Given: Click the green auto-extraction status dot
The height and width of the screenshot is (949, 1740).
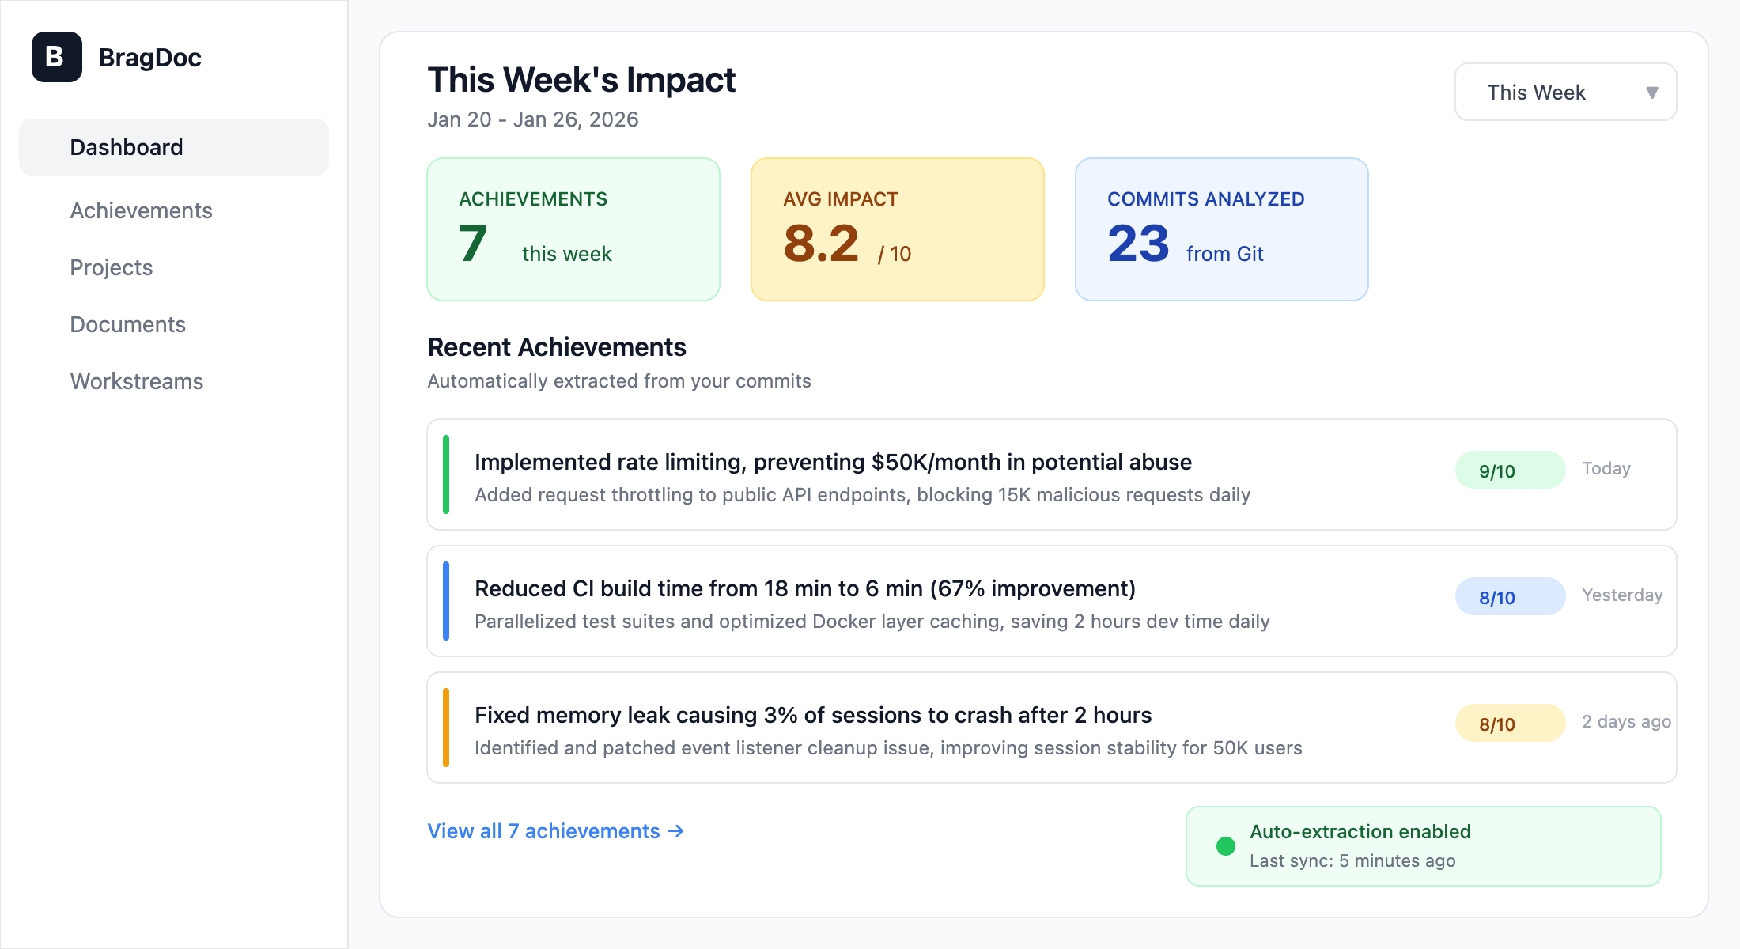Looking at the screenshot, I should point(1226,846).
